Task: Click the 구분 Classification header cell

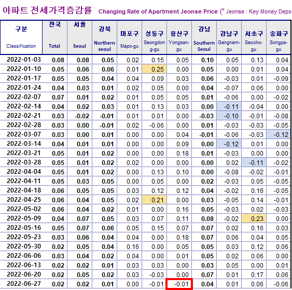Action: click(x=21, y=37)
